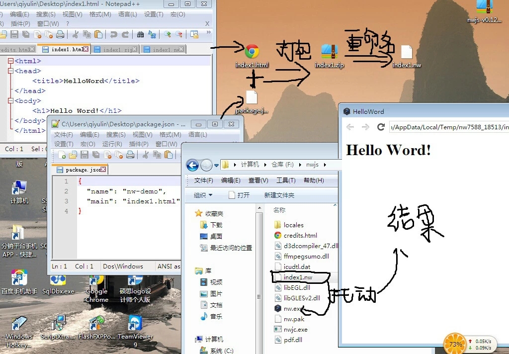Screen dimensions: 509x354
Task: Select the Find binoculars icon in Notepad++
Action: (x=141, y=34)
